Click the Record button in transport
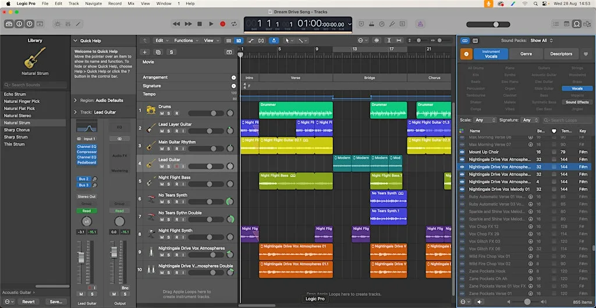Screen dimensions: 596x308 223,24
